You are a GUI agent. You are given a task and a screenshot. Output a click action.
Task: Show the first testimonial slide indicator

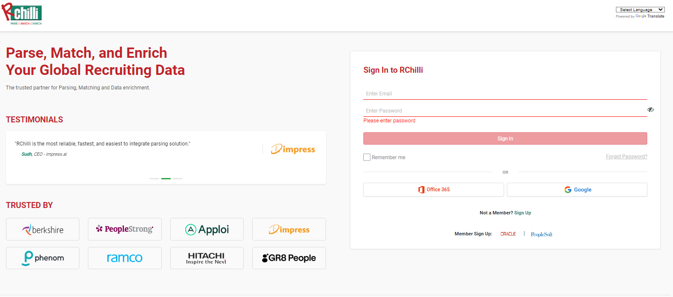[154, 178]
